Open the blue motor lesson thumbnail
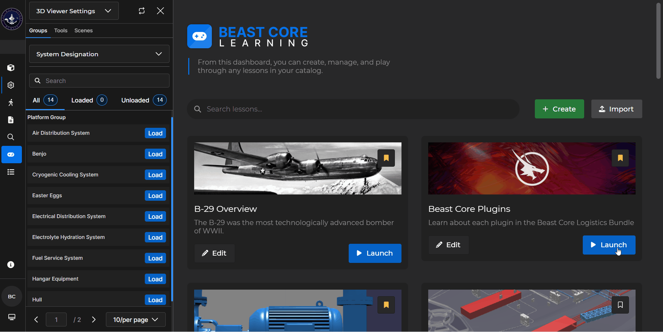The width and height of the screenshot is (663, 332). [x=298, y=310]
